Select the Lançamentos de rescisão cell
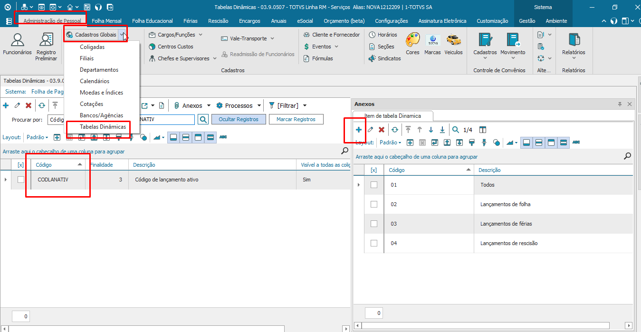 click(x=554, y=243)
